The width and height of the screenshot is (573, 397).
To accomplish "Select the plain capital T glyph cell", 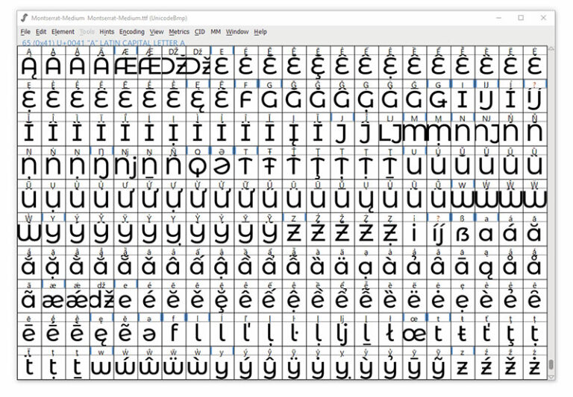I will pos(246,162).
